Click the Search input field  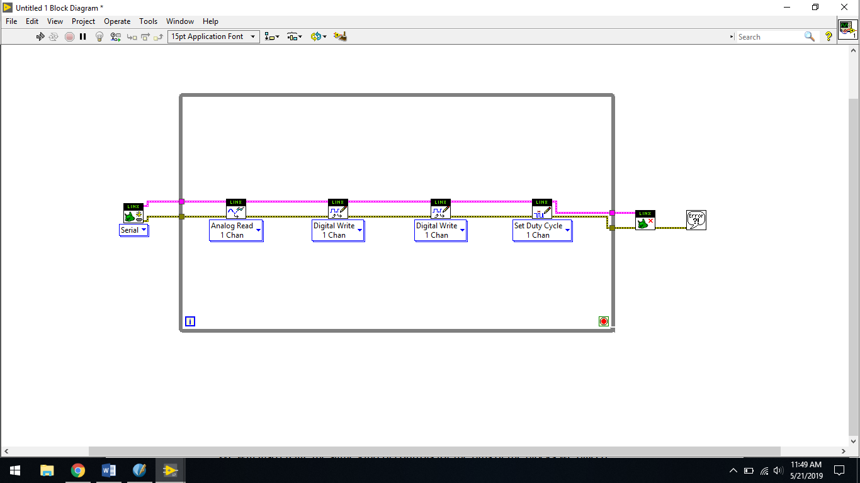[x=769, y=36]
